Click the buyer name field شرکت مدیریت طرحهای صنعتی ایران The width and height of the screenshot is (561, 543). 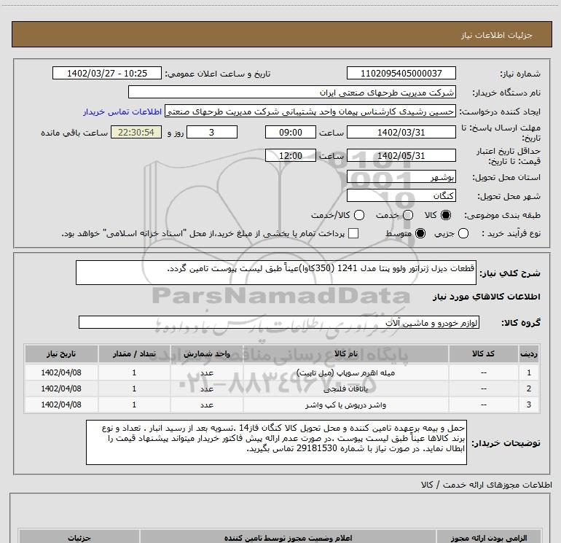(x=292, y=92)
